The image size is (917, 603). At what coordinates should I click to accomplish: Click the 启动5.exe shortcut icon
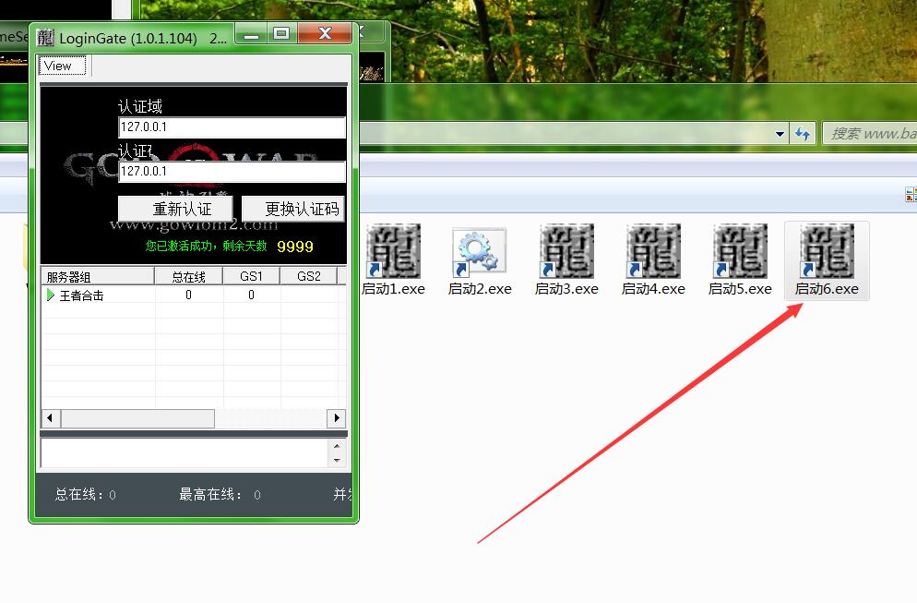pos(740,251)
